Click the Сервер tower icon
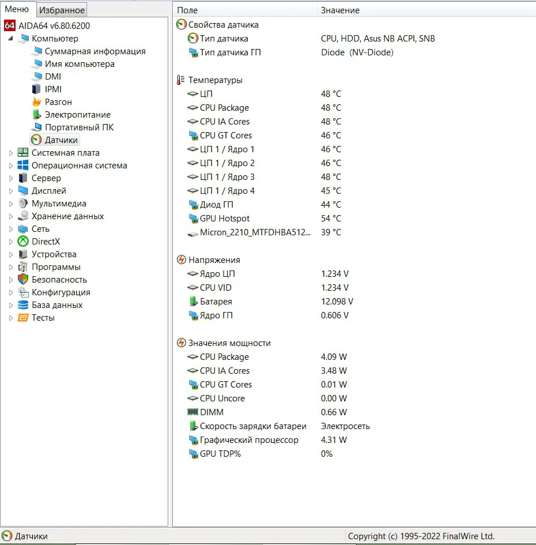This screenshot has height=545, width=536. pyautogui.click(x=23, y=178)
